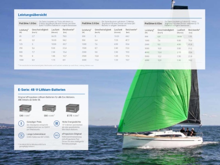Click the Pod Drive 3.0 Evo label
The width and height of the screenshot is (220, 165).
(x=90, y=23)
